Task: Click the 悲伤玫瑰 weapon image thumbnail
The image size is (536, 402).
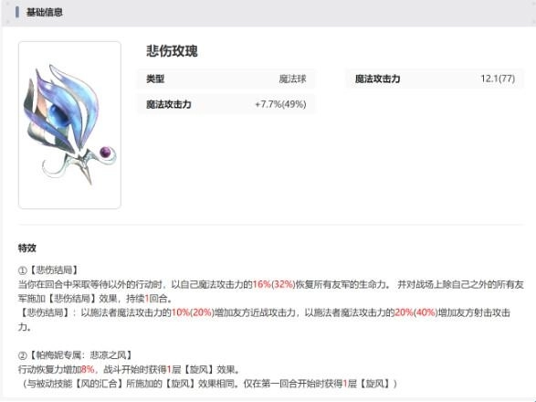Action: point(69,125)
